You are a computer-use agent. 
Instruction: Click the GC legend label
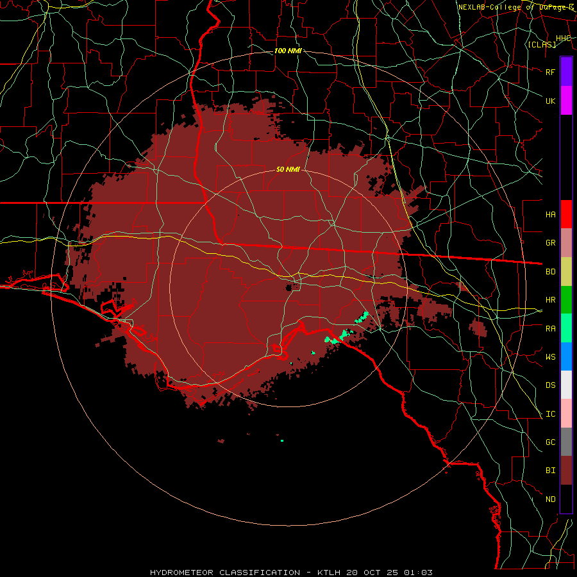tap(551, 442)
